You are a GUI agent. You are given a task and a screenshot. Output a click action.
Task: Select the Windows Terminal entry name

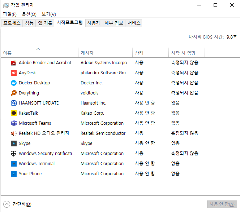37,163
